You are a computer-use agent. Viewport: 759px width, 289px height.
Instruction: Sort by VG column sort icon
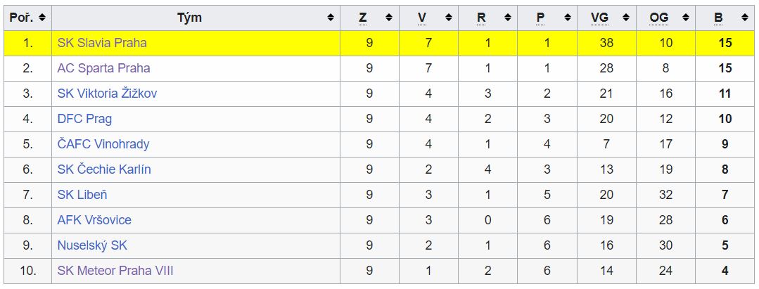coord(626,18)
